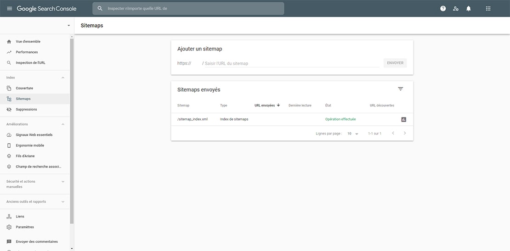Open filter icon in Sitemaps envoyés
Image resolution: width=510 pixels, height=251 pixels.
click(400, 89)
